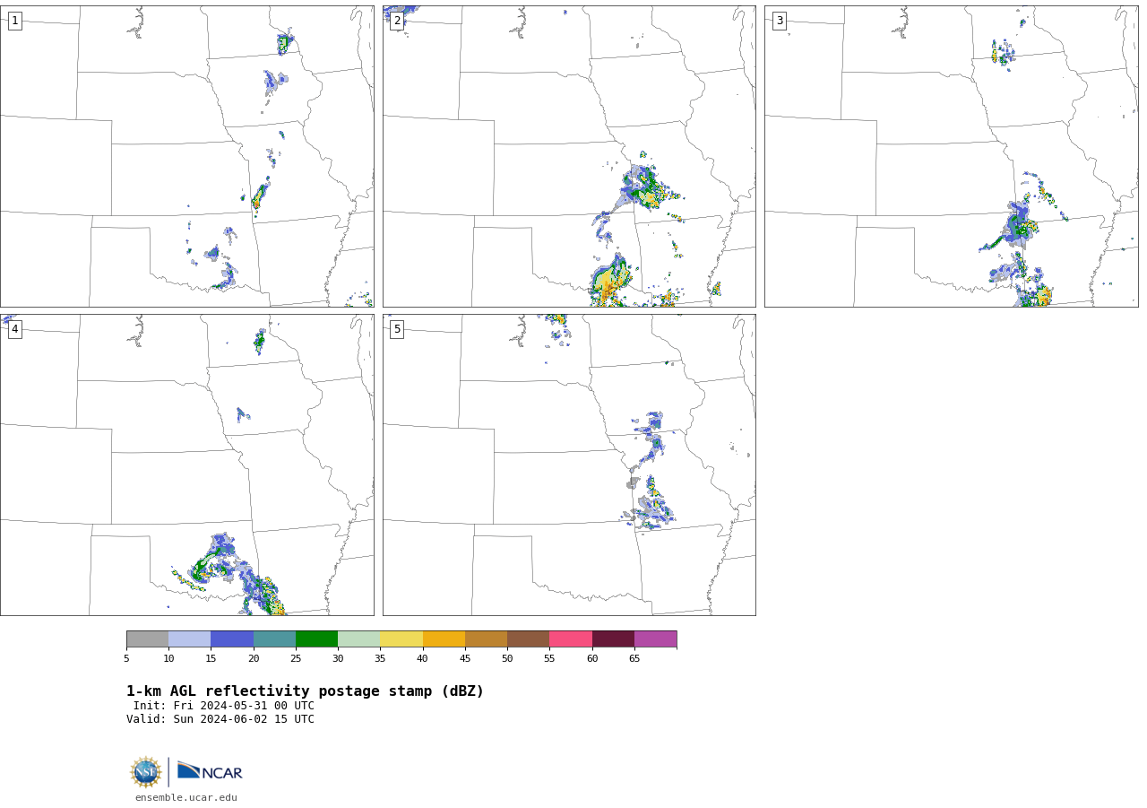Click the NCAR logo
Screen dimensions: 1147x808
(x=210, y=771)
